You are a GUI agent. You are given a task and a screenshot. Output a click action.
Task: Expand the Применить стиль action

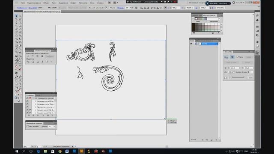[35, 107]
